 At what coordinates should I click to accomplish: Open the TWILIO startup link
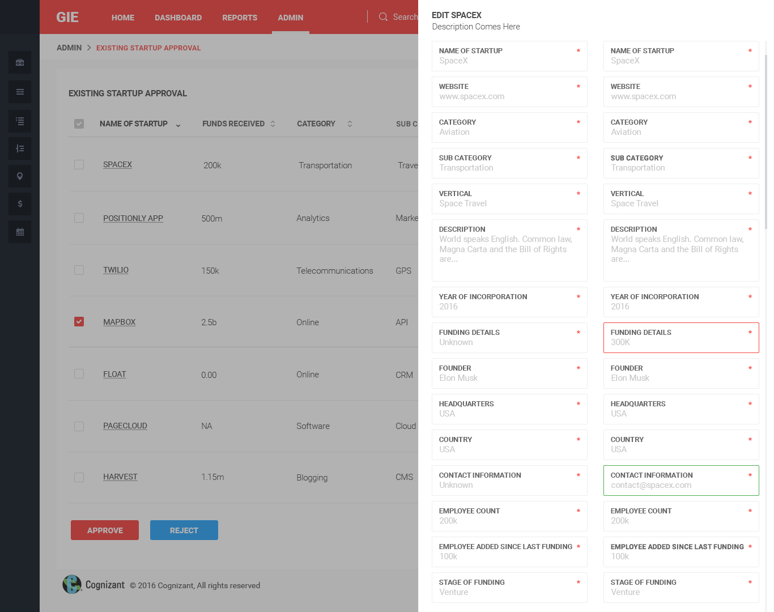point(116,270)
